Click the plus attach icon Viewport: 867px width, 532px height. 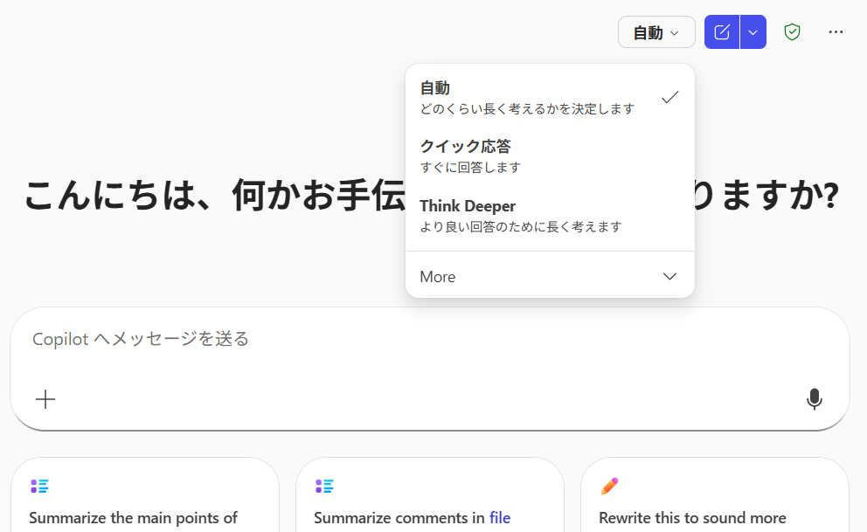45,399
